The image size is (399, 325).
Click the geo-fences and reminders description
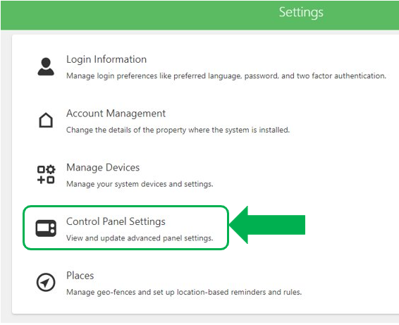[x=184, y=292]
